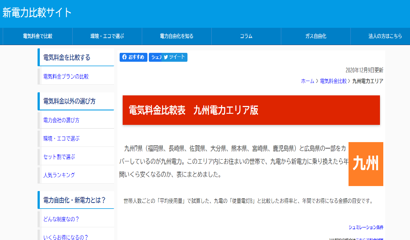The height and width of the screenshot is (240, 410).
Task: Click the 電気料金を比較する sidebar heading
Action: 76,57
